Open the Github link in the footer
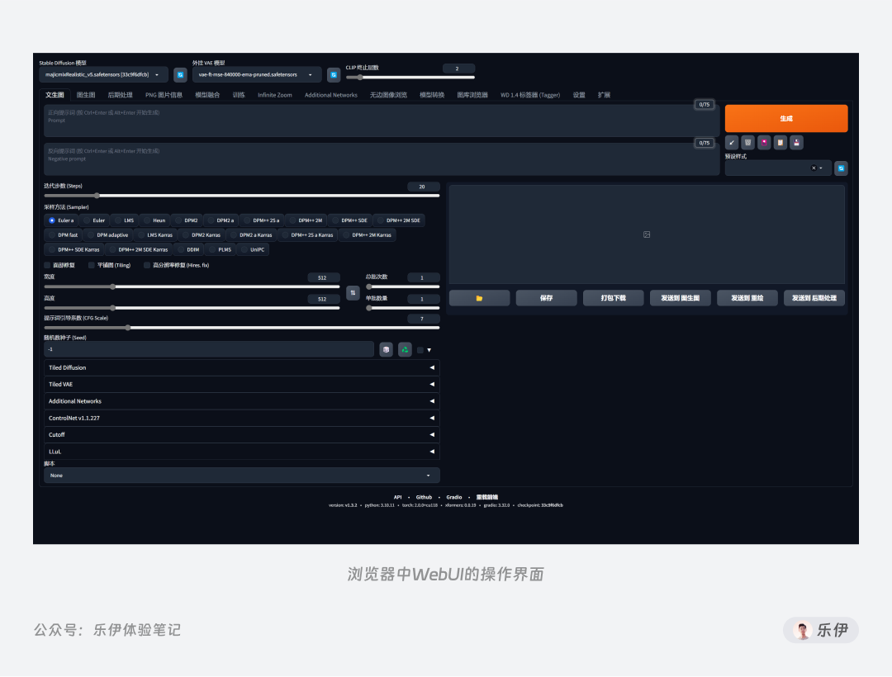Viewport: 892px width, 677px height. (424, 496)
